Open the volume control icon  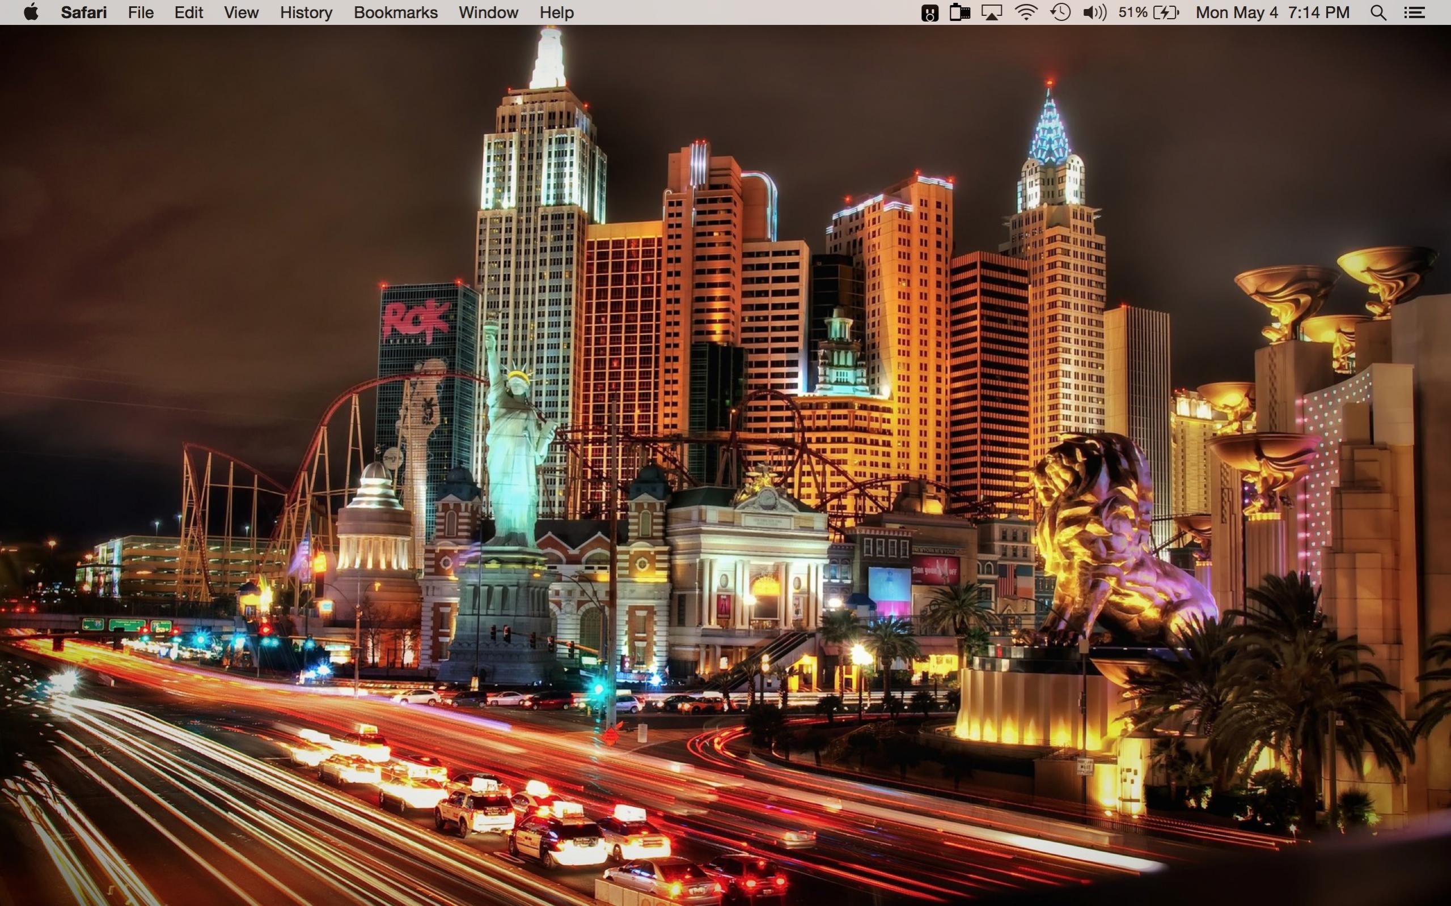point(1094,12)
